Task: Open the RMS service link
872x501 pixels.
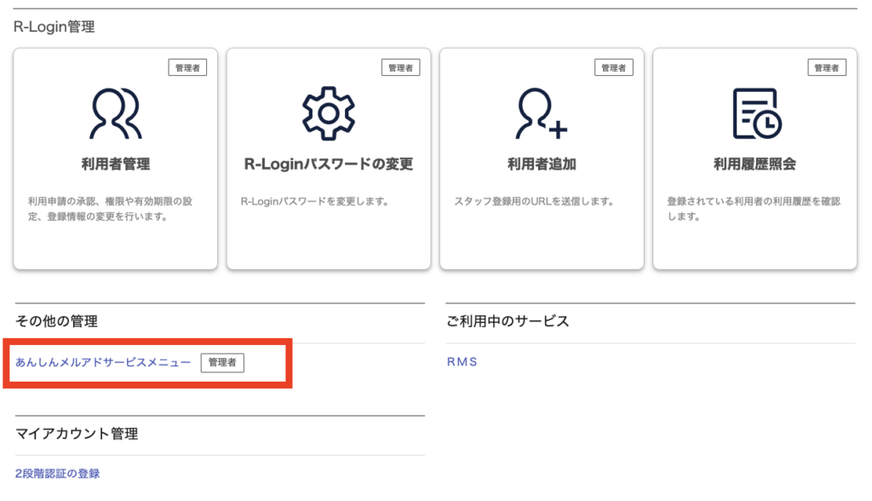Action: coord(461,362)
